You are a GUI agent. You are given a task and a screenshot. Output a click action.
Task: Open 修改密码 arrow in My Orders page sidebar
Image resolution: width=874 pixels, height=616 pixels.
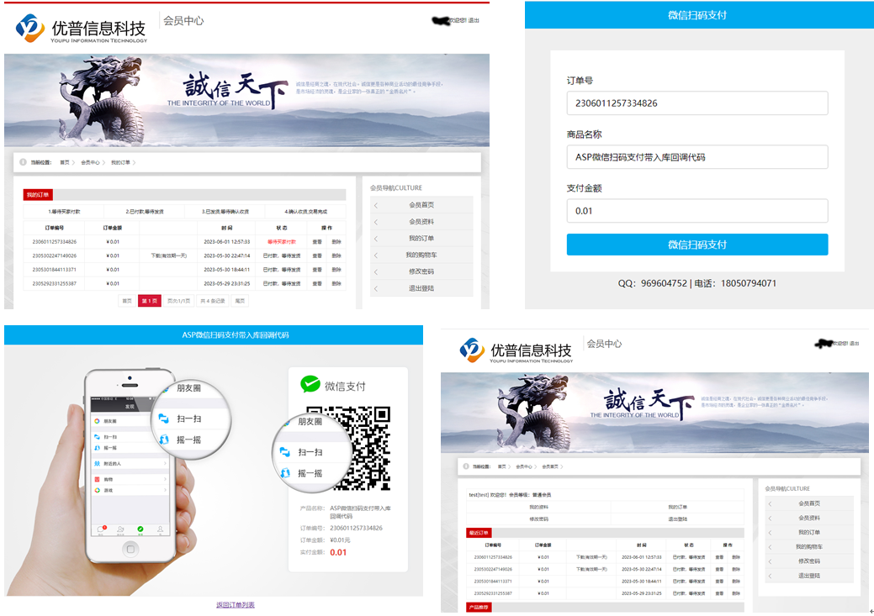click(x=376, y=271)
